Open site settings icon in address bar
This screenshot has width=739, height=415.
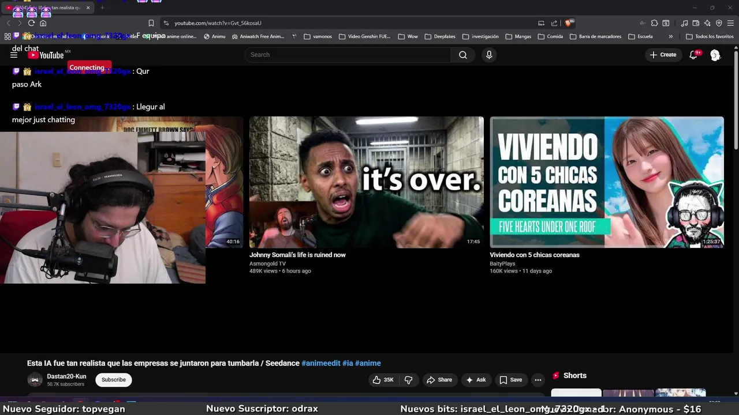coord(166,23)
